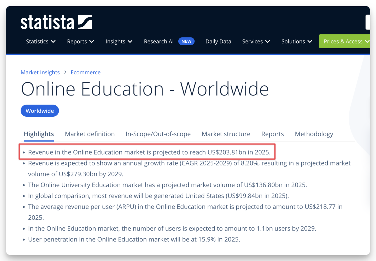Switch to the In-Scope/Out-of-scope tab
This screenshot has width=376, height=261.
click(158, 134)
